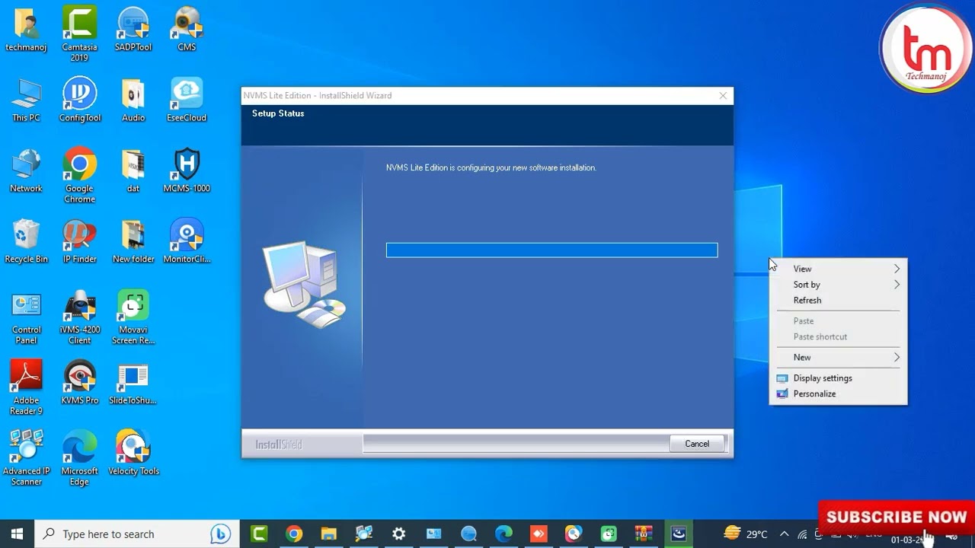Switch to InstallShield setup taskbar icon
975x548 pixels.
[x=679, y=534]
